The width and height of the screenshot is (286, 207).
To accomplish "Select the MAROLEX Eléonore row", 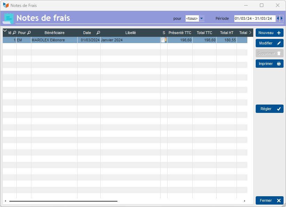I will pos(54,40).
